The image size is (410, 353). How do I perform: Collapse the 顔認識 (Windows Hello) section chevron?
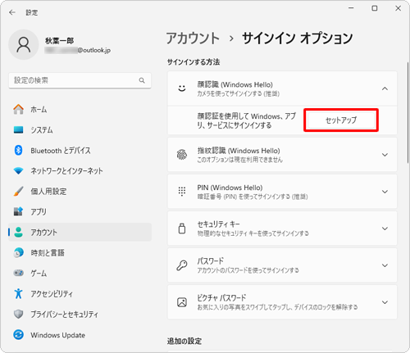tap(385, 88)
